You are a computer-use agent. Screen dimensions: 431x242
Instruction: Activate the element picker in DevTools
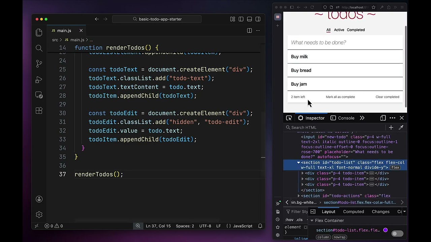pos(289,118)
